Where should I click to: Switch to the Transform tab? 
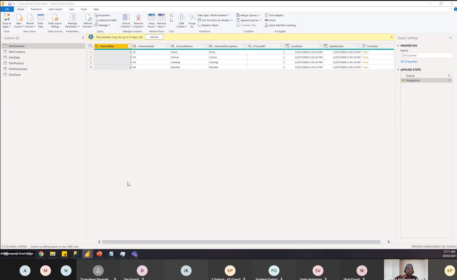(x=36, y=9)
